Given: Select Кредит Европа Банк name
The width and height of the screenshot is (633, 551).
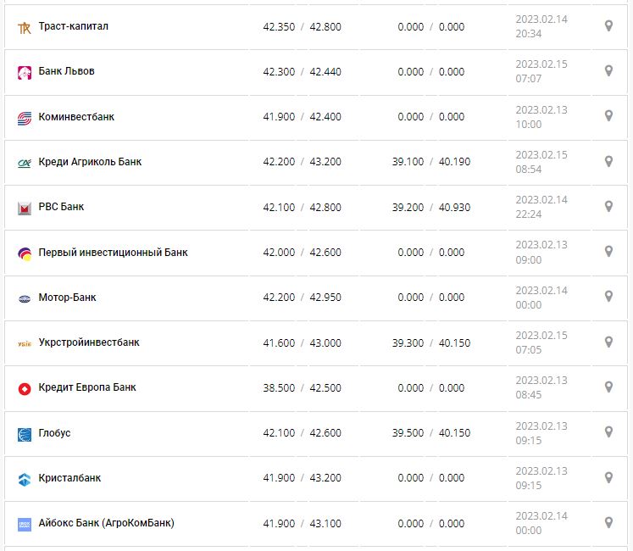Looking at the screenshot, I should tap(87, 387).
